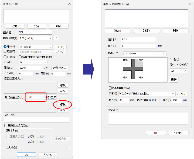The height and width of the screenshot is (159, 194).
Task: Click the 計算補助 button next to 面積
Action: pyautogui.click(x=61, y=68)
